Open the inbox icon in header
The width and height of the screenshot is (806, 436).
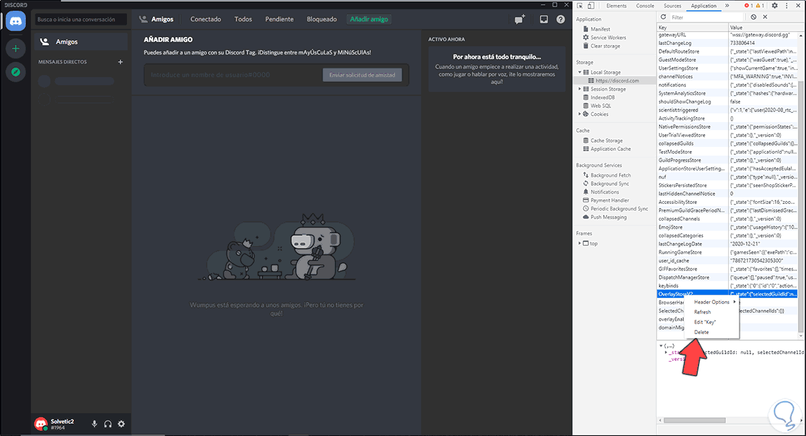[544, 19]
